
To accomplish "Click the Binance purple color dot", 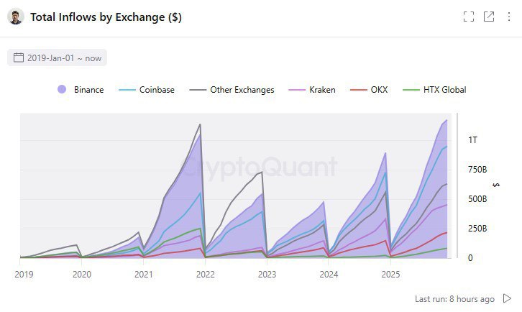I will coord(61,90).
